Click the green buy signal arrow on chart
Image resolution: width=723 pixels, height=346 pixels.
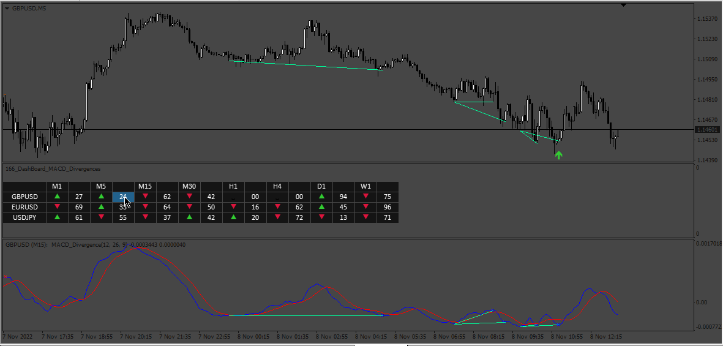[x=558, y=156]
